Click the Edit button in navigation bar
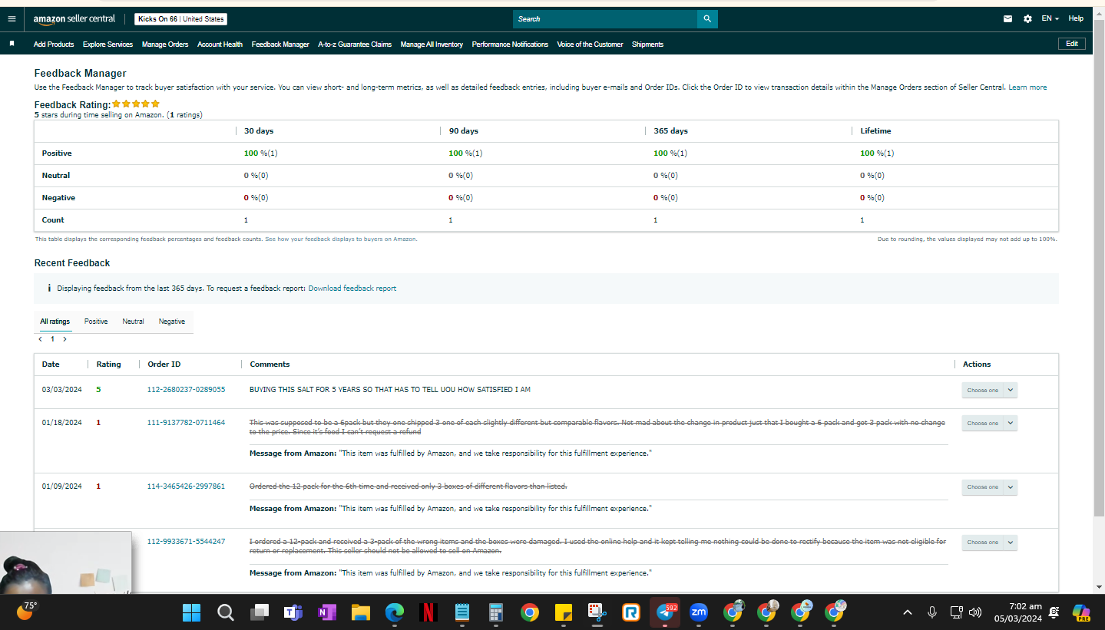The height and width of the screenshot is (630, 1105). click(x=1072, y=44)
